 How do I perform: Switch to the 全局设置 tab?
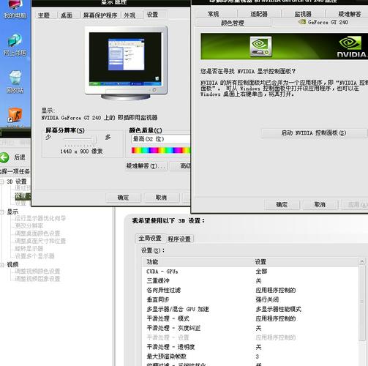tap(150, 238)
